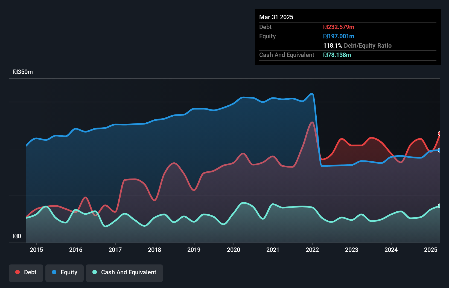449x288 pixels.
Task: Expand the Equity row in the tooltip
Action: coord(267,36)
